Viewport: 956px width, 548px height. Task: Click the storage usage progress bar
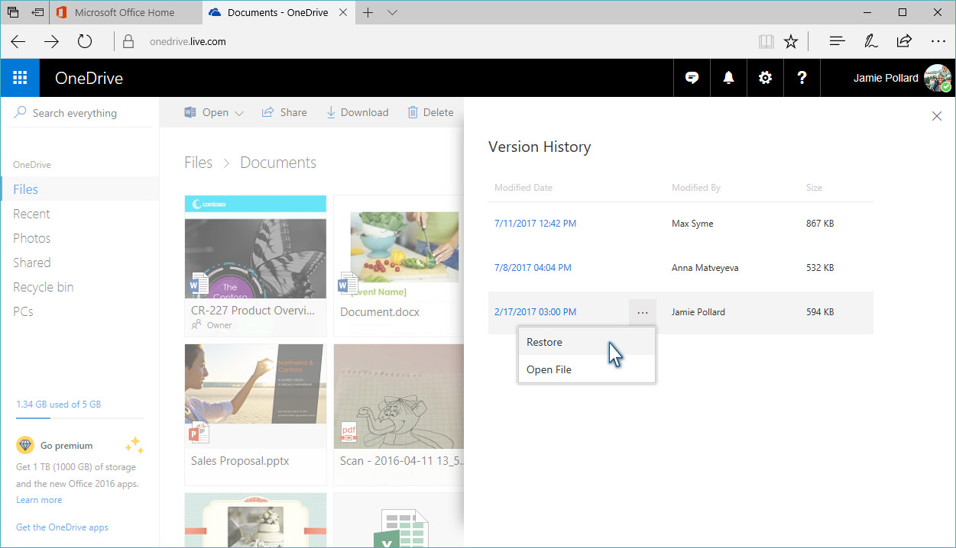point(79,416)
